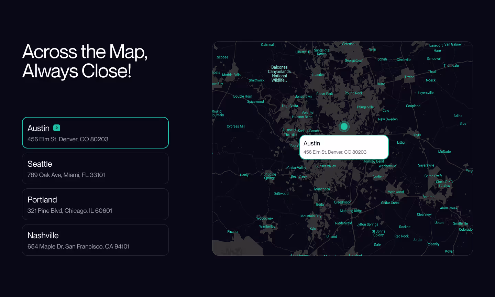Click the Garfield map label
Screen dimensions: 495x297
coord(378,177)
